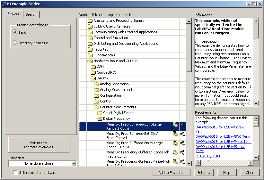Open DAQPad-6015 for USB w/BNC Term link

pyautogui.click(x=223, y=136)
